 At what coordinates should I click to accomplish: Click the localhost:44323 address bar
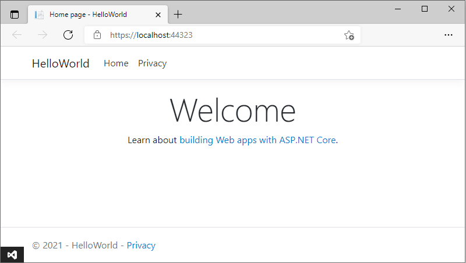click(223, 35)
